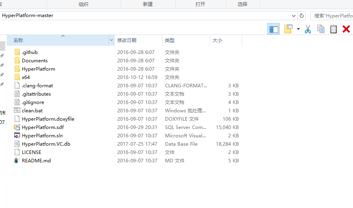Select the HyperPlatform.doxyfile file name
This screenshot has width=353, height=208.
(48, 119)
